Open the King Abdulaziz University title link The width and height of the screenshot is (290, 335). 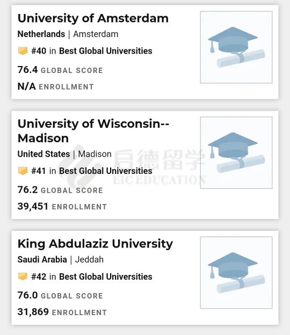[x=95, y=244]
